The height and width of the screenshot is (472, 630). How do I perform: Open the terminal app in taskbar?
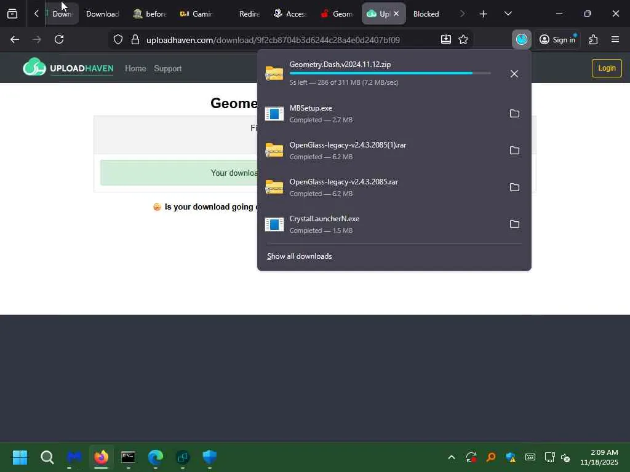tap(128, 457)
